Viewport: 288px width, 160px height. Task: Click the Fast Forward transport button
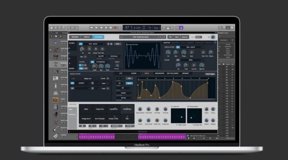coord(96,28)
